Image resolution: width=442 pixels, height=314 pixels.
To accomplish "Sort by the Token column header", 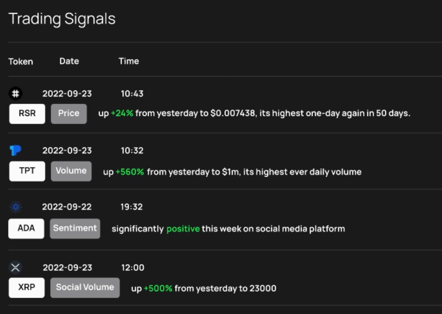I will point(20,62).
